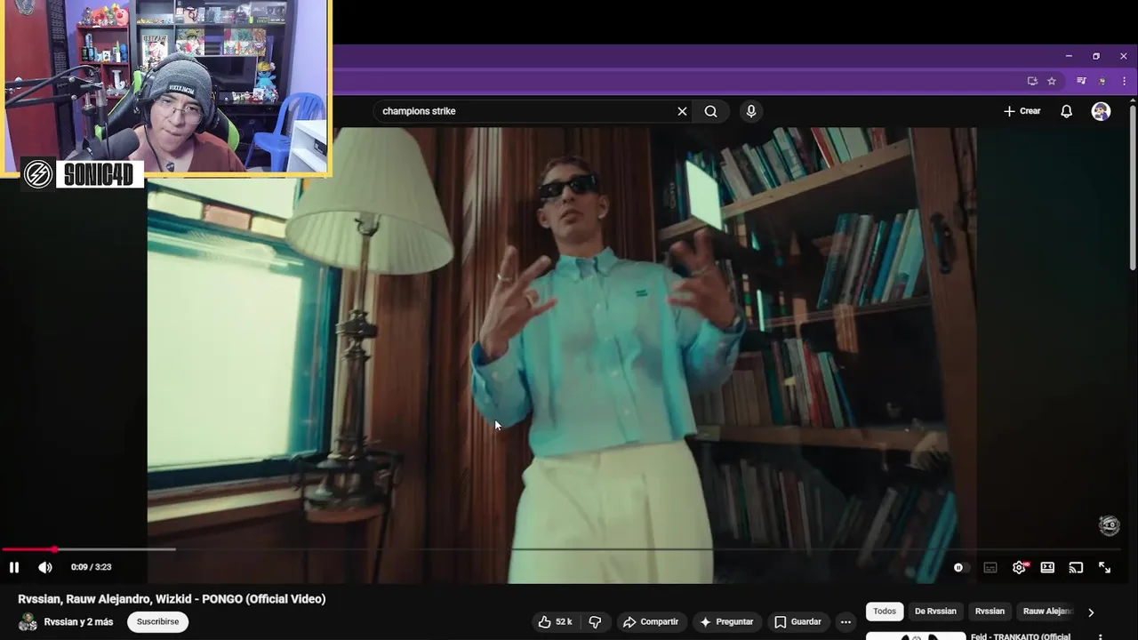The width and height of the screenshot is (1138, 640).
Task: Select the Todos filter chip
Action: (x=885, y=612)
